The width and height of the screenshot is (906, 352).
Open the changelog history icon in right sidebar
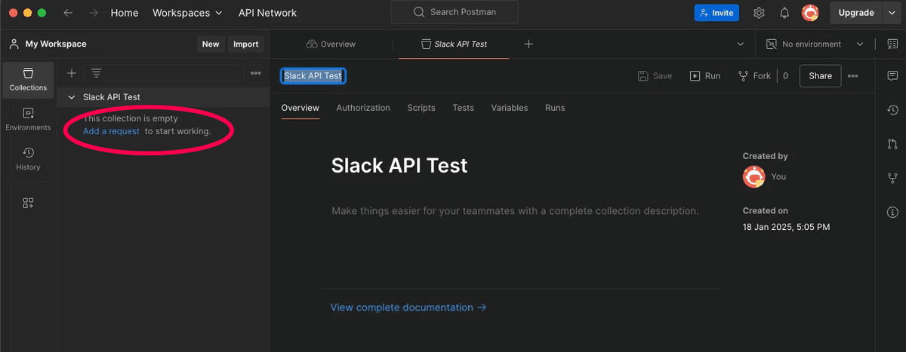pyautogui.click(x=892, y=110)
